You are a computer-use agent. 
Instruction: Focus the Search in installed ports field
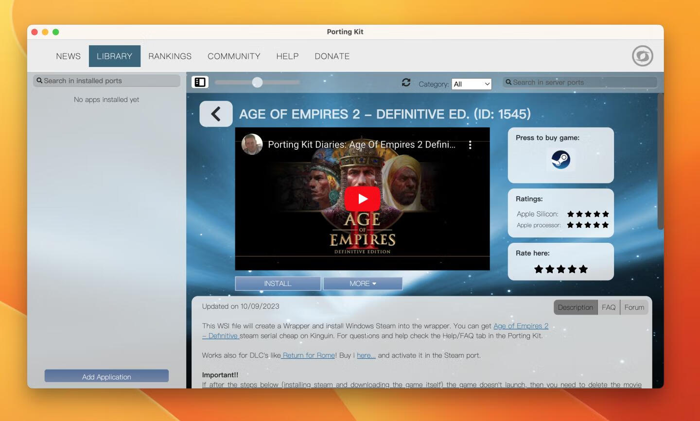coord(106,81)
